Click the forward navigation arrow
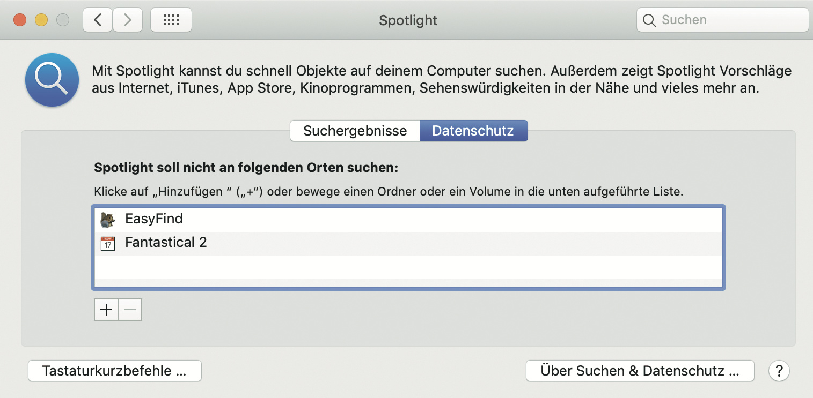Image resolution: width=813 pixels, height=398 pixels. coord(127,20)
